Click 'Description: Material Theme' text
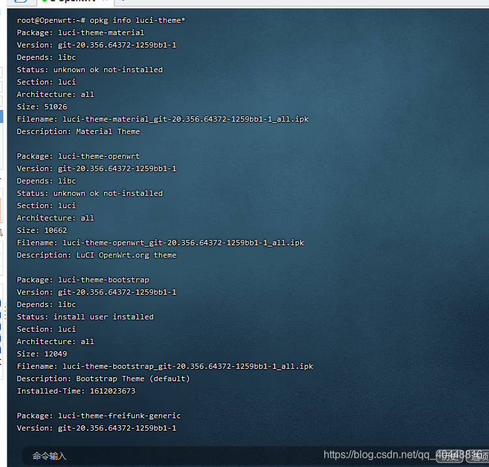 click(78, 131)
